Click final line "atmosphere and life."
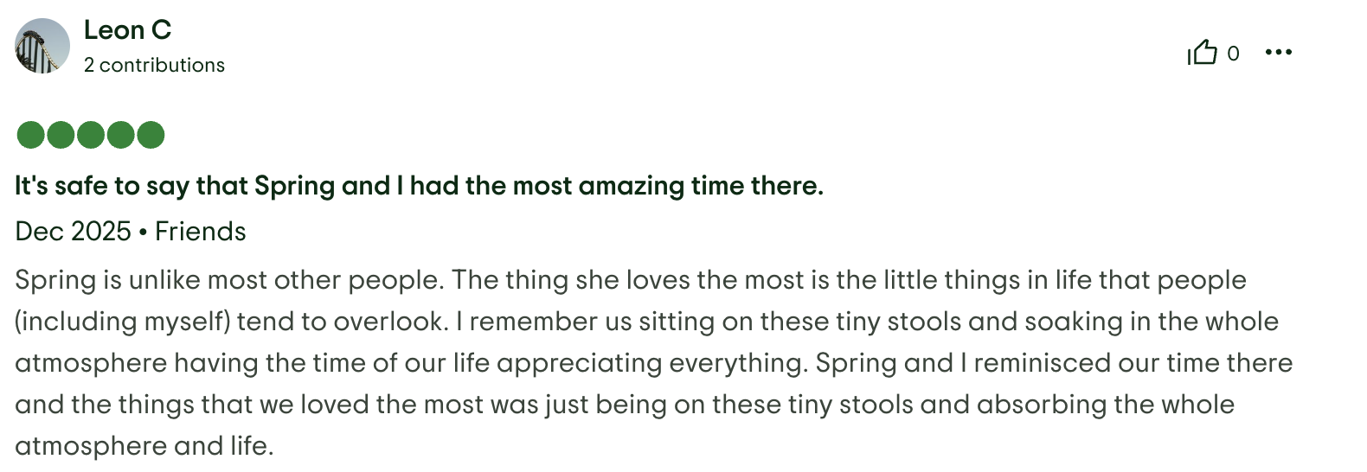Viewport: 1367px width, 472px height. [x=144, y=446]
